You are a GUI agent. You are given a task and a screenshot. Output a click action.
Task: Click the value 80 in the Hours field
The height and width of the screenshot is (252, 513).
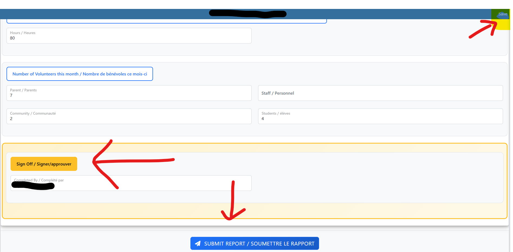(12, 38)
